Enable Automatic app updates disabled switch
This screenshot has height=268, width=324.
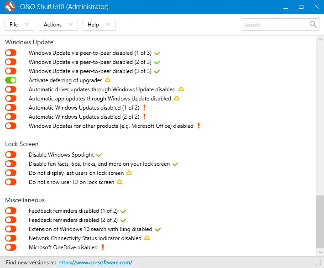11,98
